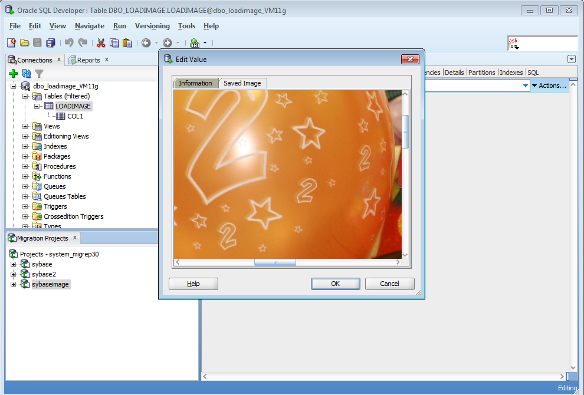Click the Cut scissors icon
Screen dimensions: 584x395
pyautogui.click(x=101, y=43)
